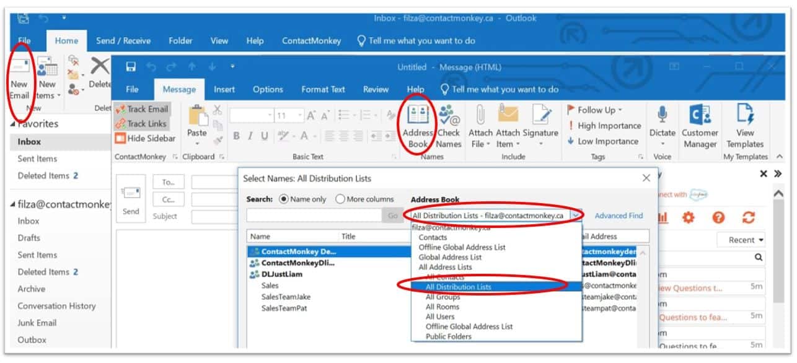
Task: Open the Address Book dropdown list
Action: [576, 215]
